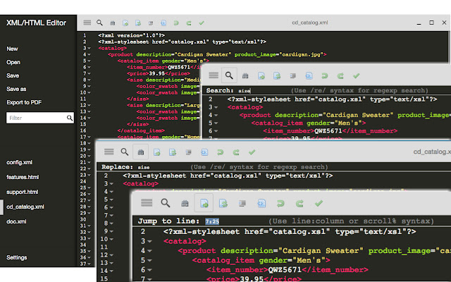Click the magnifier search icon in main toolbar

point(99,23)
